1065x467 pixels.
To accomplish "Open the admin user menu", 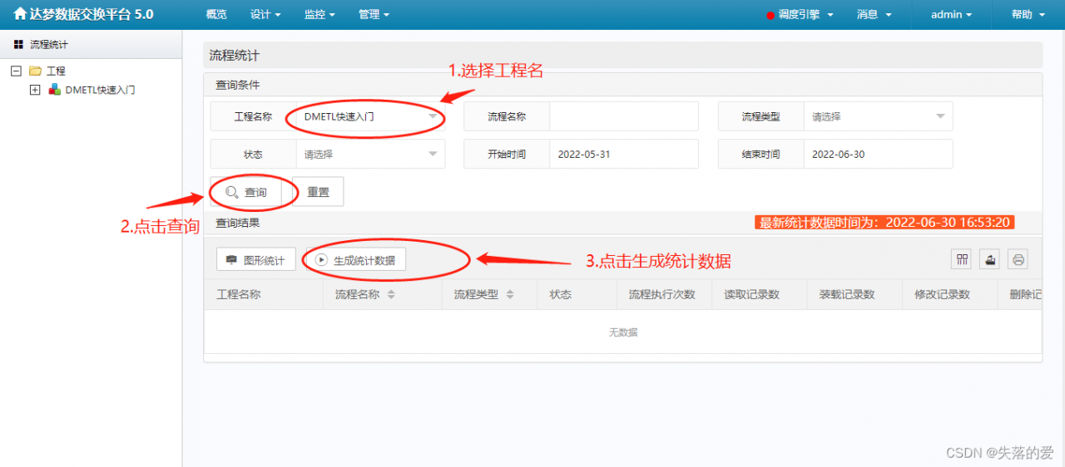I will 951,14.
